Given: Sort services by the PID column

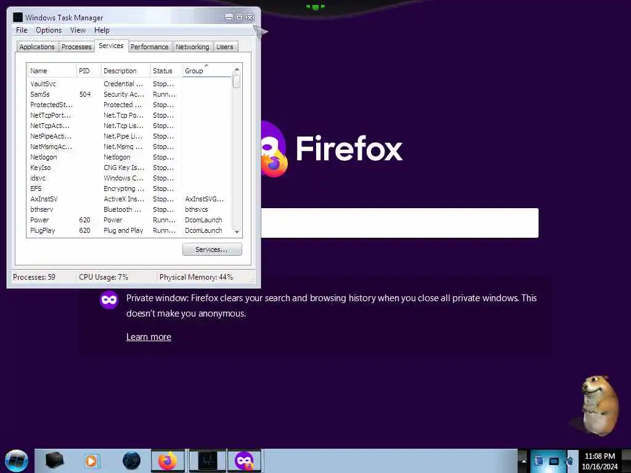Looking at the screenshot, I should 89,71.
